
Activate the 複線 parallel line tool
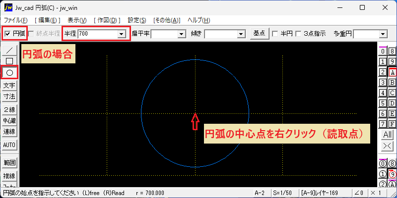[x=9, y=176]
